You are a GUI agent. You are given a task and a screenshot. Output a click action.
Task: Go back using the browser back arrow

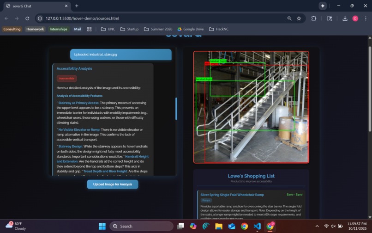click(6, 18)
